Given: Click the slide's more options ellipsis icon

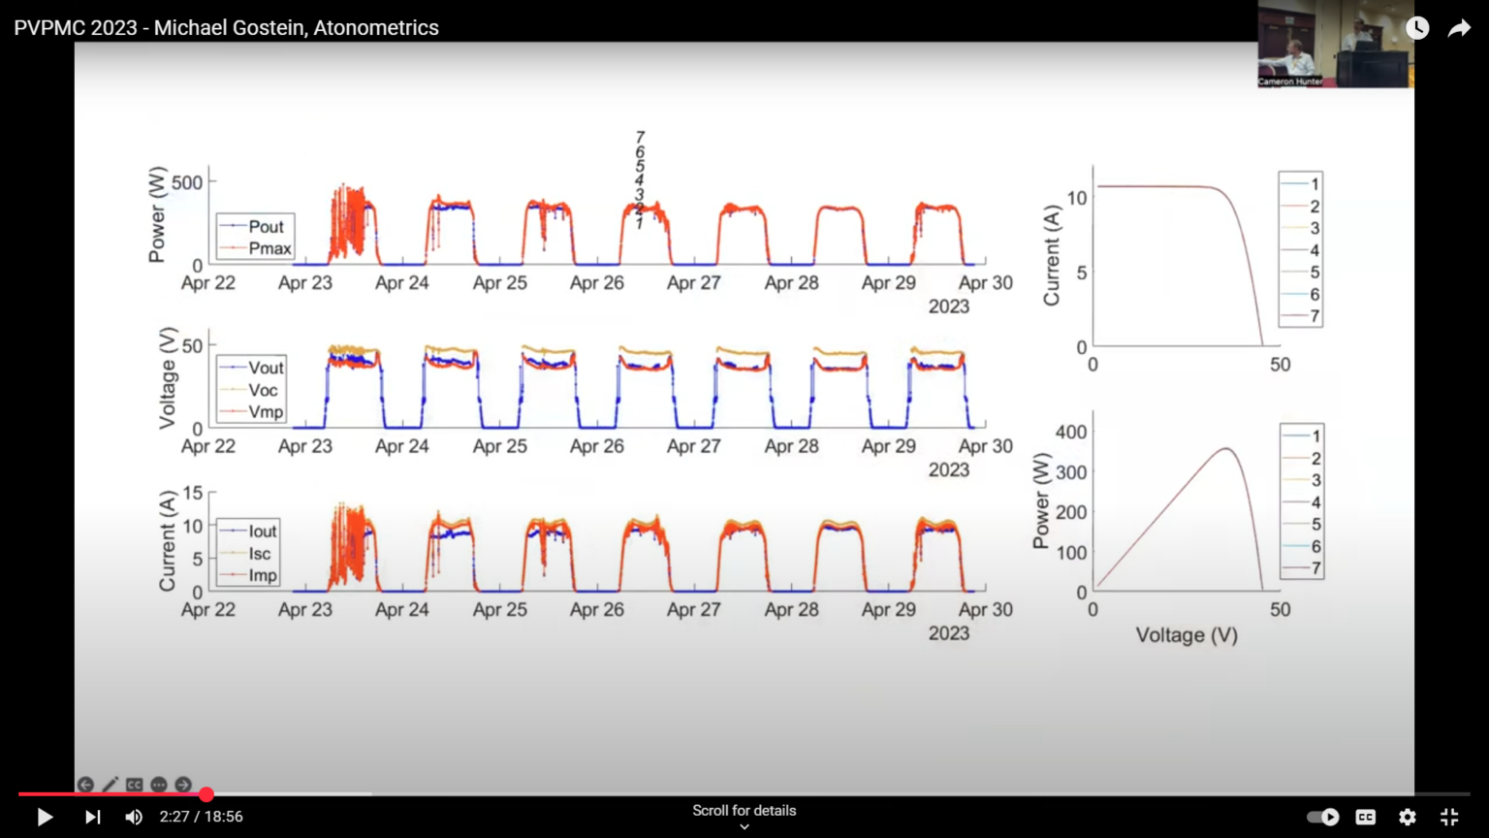Looking at the screenshot, I should pos(159,784).
